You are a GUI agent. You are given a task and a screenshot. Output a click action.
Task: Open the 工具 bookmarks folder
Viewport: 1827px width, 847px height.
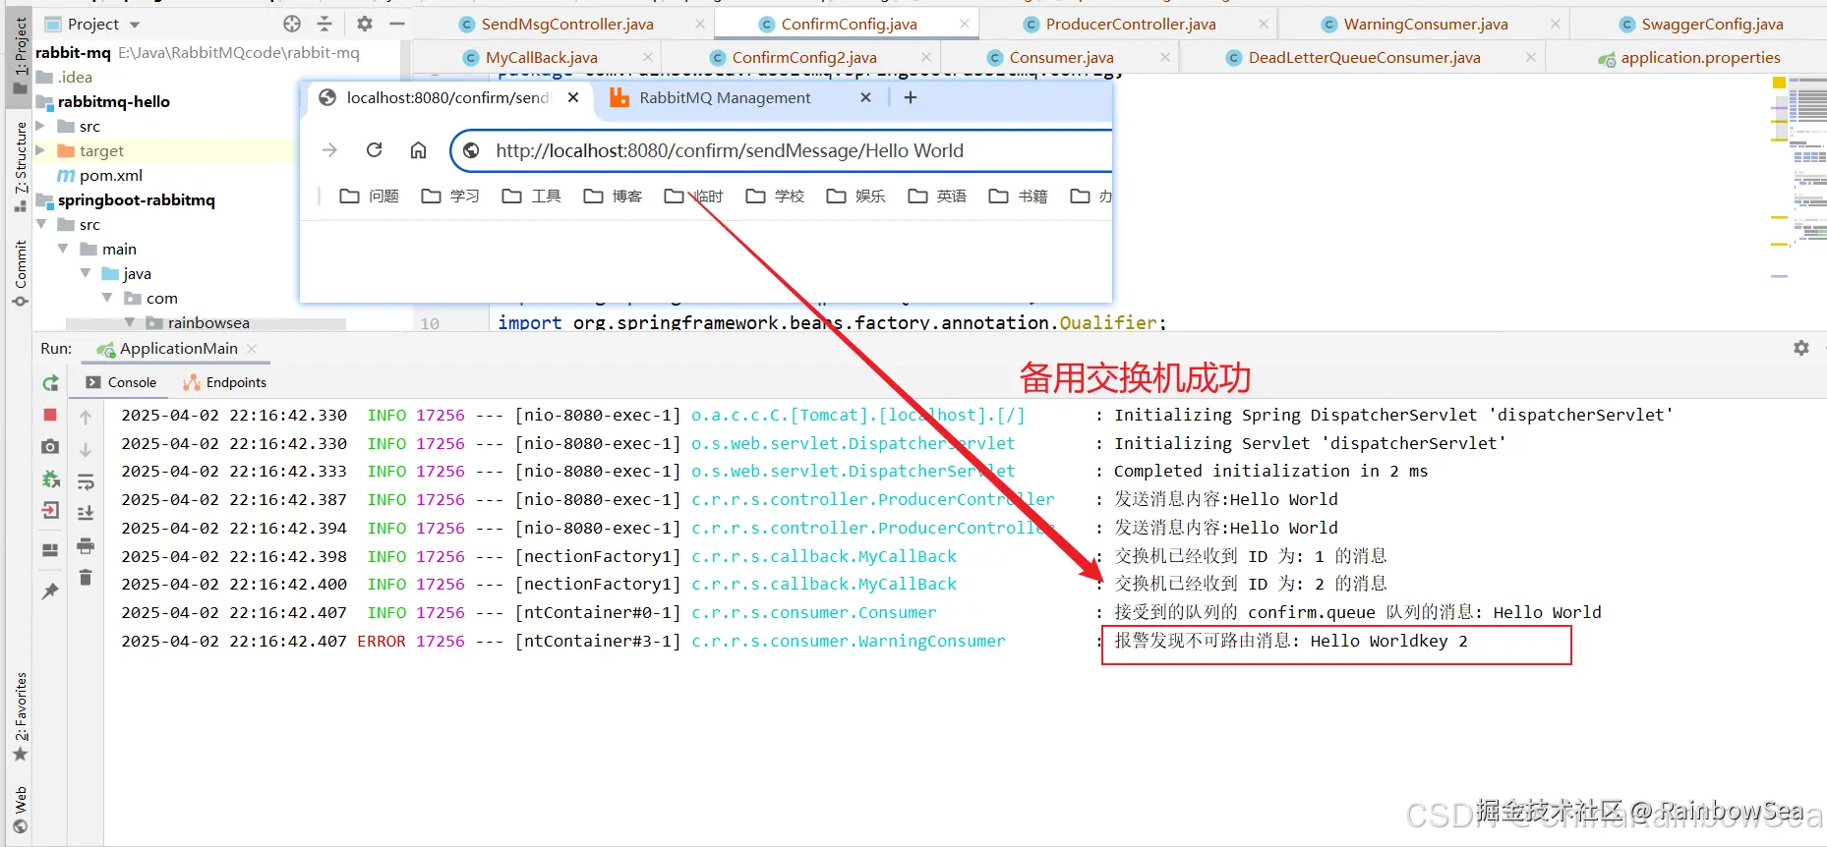coord(532,197)
